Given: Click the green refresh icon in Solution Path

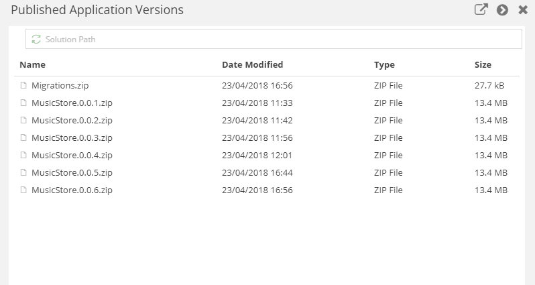Looking at the screenshot, I should point(36,40).
